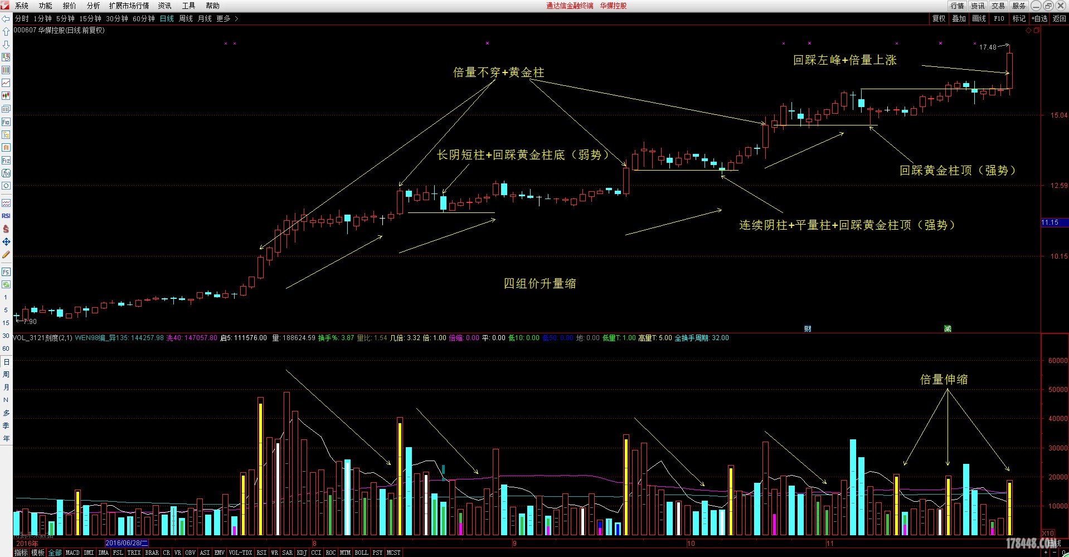The width and height of the screenshot is (1069, 557).
Task: Open the 复权 adjustment options
Action: coord(939,18)
